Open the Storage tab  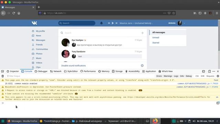coord(117,71)
